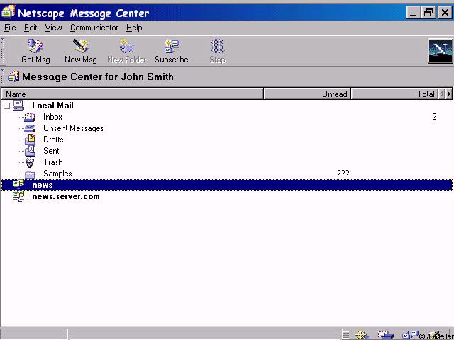Screen dimensions: 454x340
Task: Open the File menu
Action: tap(10, 28)
